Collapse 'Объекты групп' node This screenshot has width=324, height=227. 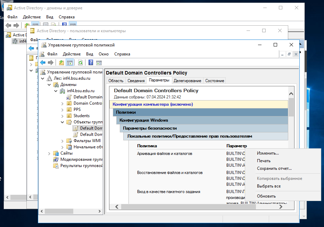click(x=63, y=122)
